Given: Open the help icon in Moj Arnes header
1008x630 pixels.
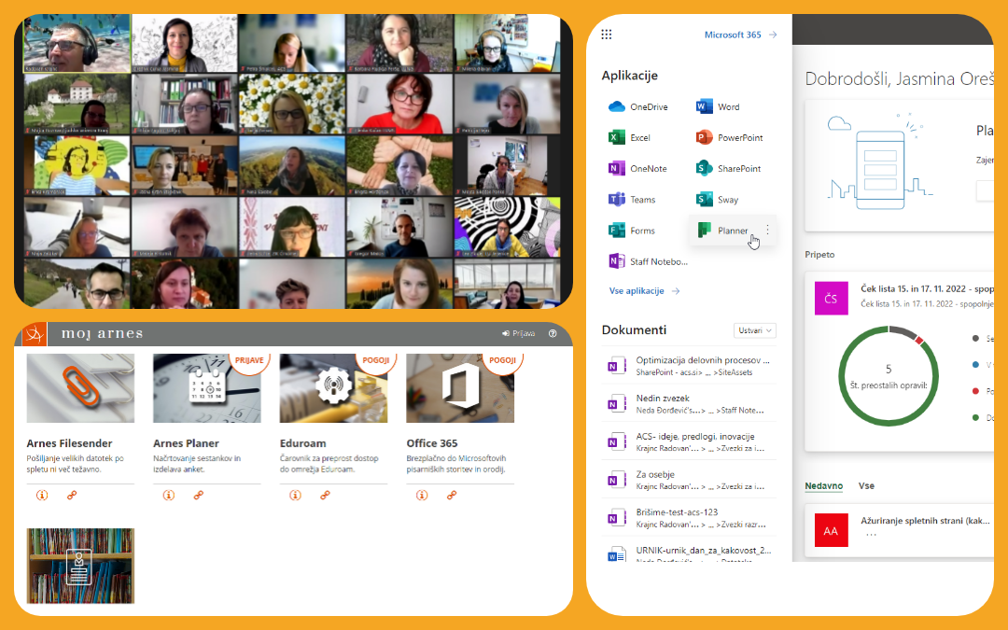Looking at the screenshot, I should pos(553,333).
